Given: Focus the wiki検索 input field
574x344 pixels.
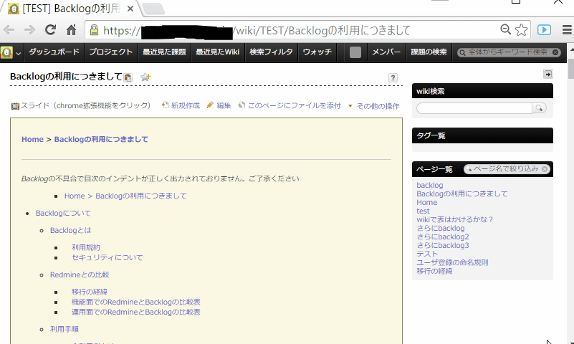Looking at the screenshot, I should pyautogui.click(x=474, y=108).
